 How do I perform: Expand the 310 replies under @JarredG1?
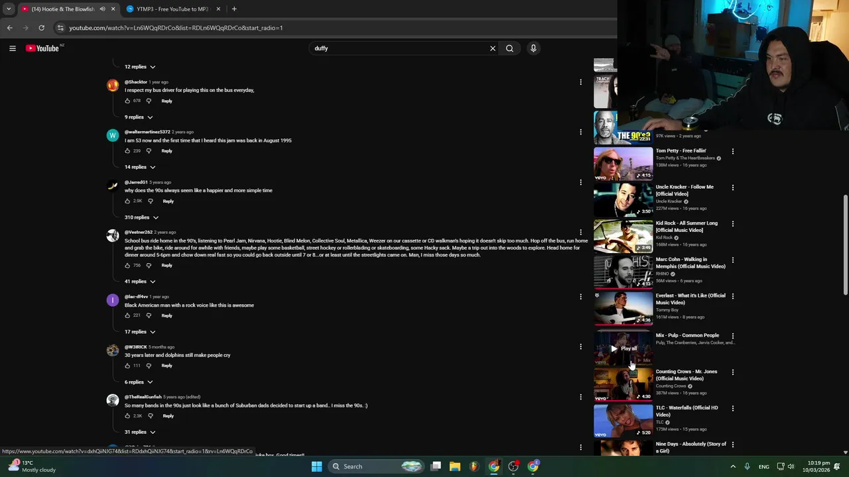coord(142,217)
